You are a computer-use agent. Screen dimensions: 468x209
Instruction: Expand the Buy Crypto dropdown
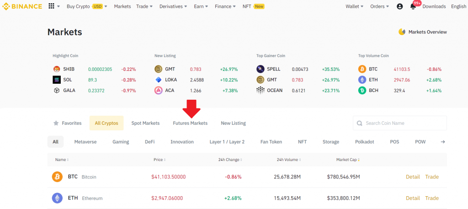click(x=87, y=6)
